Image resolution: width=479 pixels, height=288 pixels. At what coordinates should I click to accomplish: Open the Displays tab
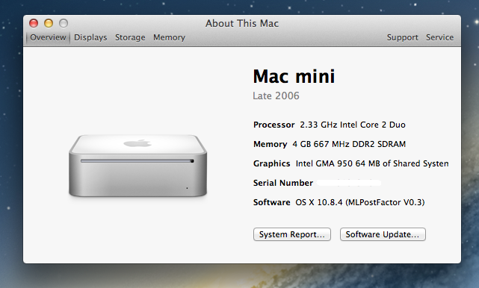[90, 37]
